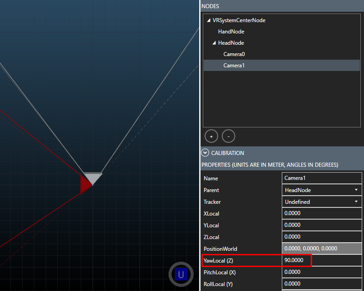Add a node with plus button

[211, 136]
